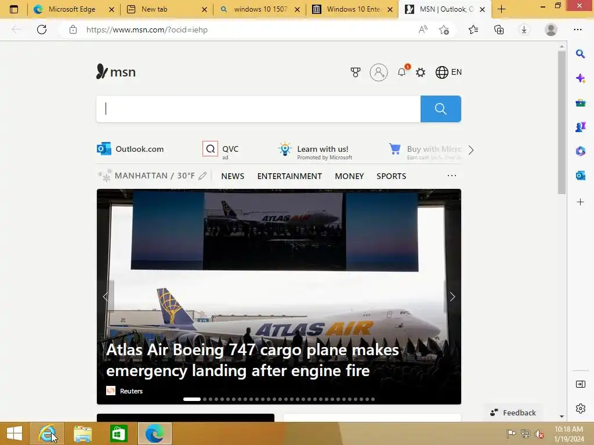Open the Outlook icon in the sidebar
The image size is (594, 445).
pos(580,176)
